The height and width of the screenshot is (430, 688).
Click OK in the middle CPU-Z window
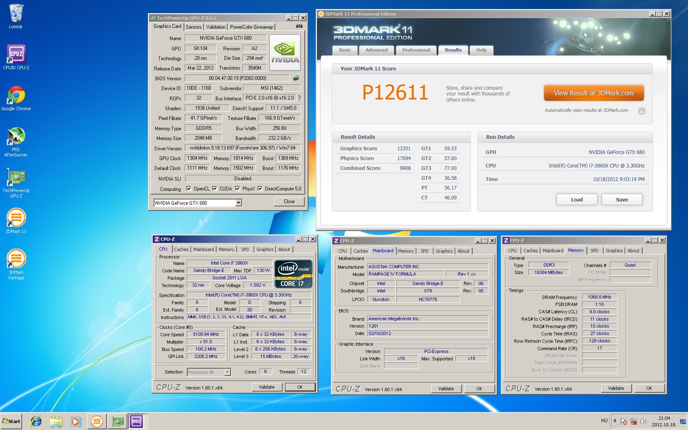(479, 389)
